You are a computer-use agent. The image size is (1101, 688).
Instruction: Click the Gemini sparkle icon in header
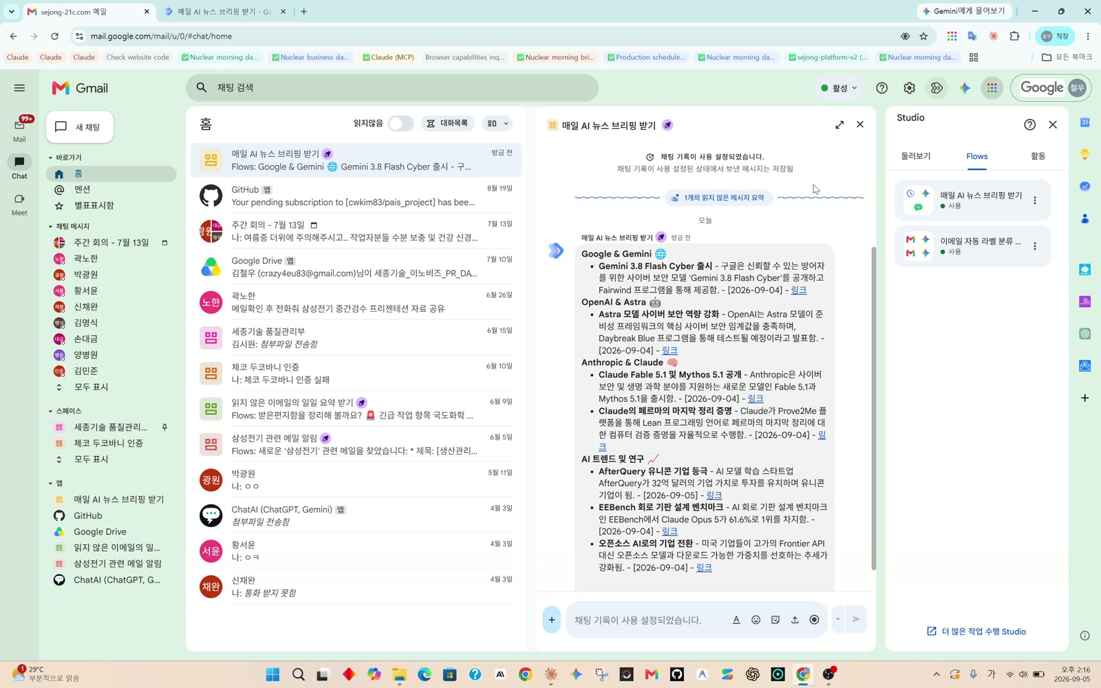click(964, 88)
